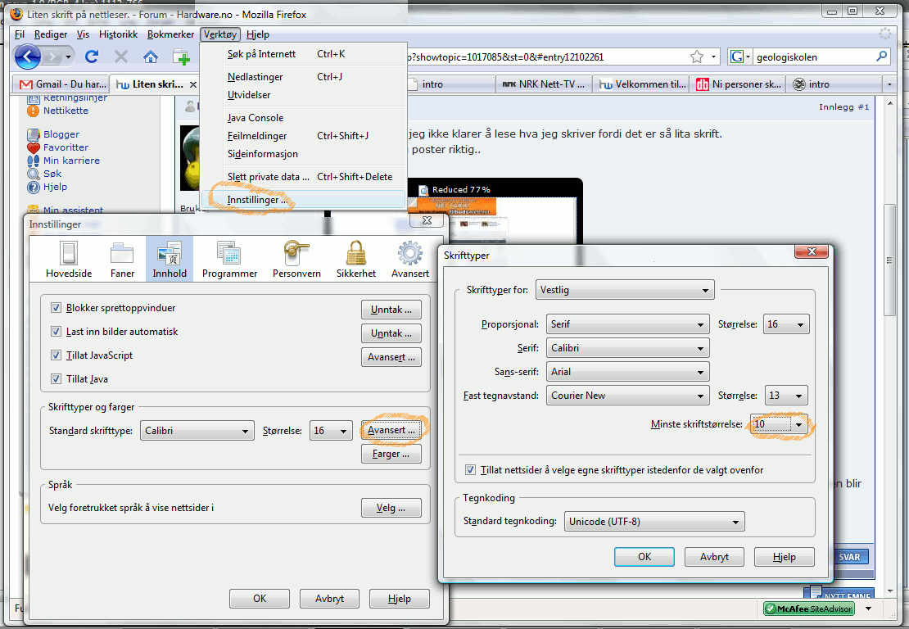Open the Serif font Calibri dropdown in Skrifttyper
Image resolution: width=909 pixels, height=629 pixels.
(x=628, y=348)
